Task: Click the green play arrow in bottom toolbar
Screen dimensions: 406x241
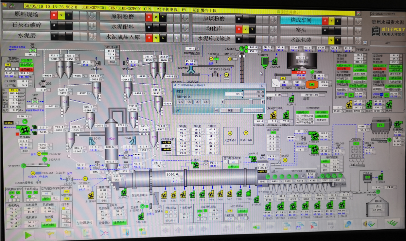Action: [29, 234]
